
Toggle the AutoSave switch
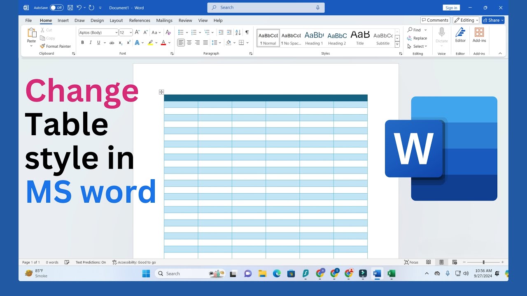coord(56,7)
